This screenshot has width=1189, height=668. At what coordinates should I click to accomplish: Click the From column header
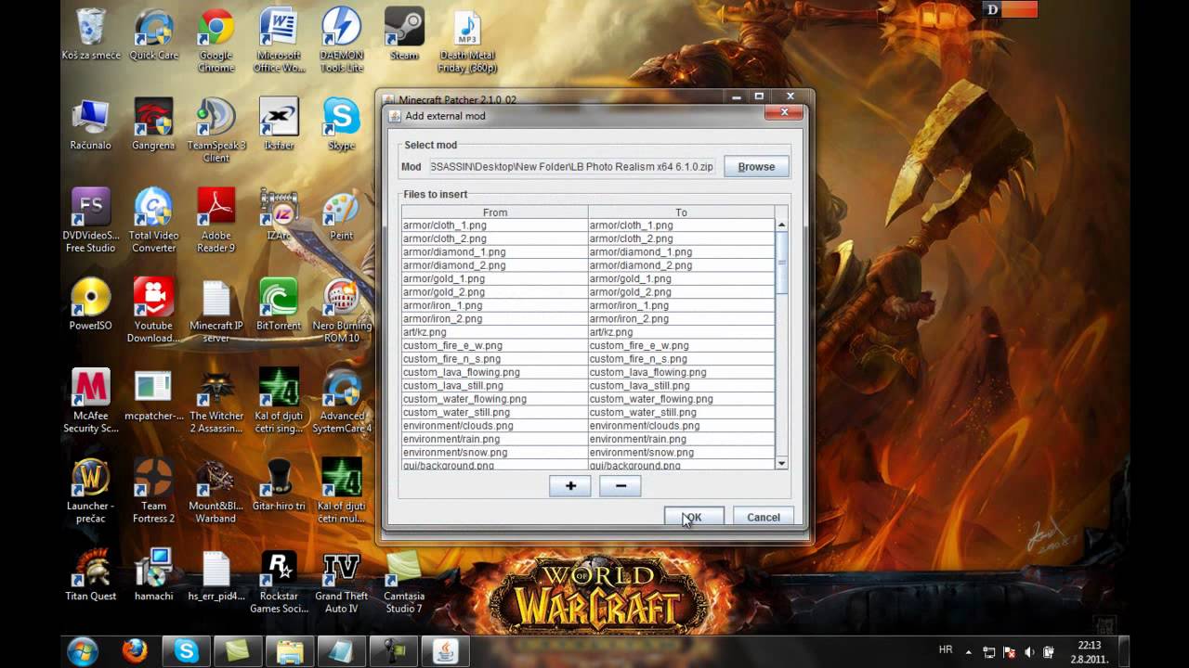point(495,212)
